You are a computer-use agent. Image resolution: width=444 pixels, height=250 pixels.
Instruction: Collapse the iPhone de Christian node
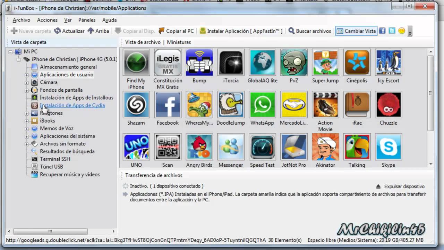18,59
